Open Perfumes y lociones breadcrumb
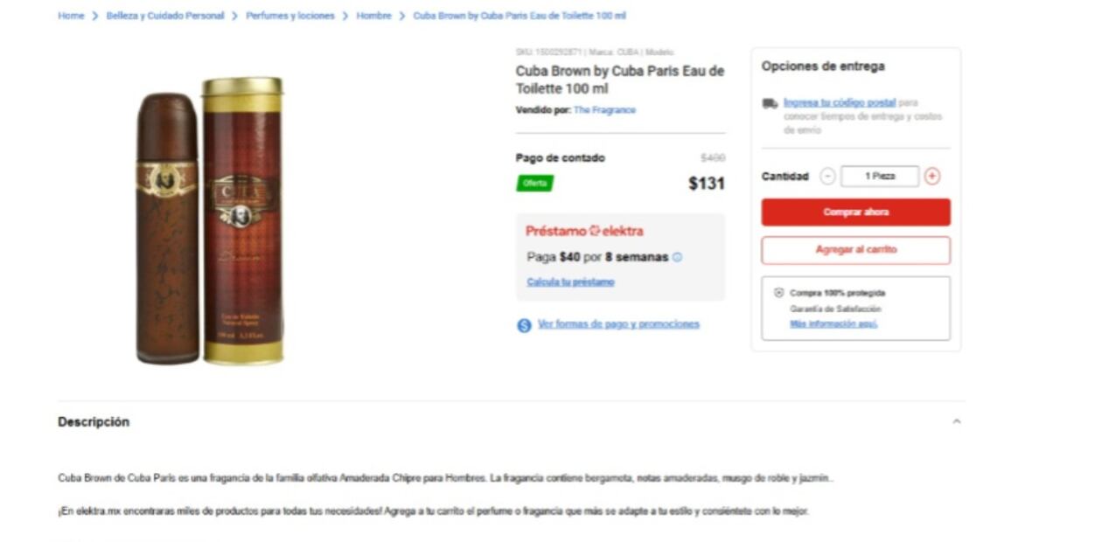Image resolution: width=1102 pixels, height=542 pixels. coord(290,16)
